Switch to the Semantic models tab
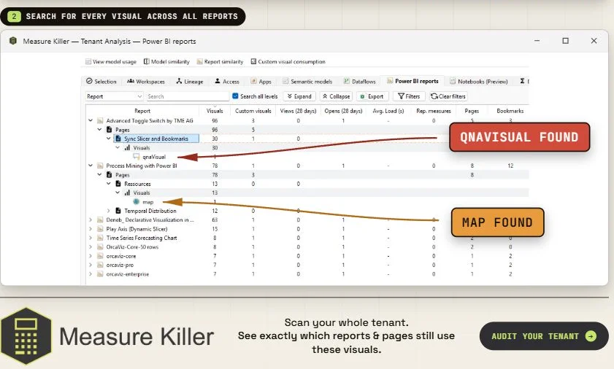Screen dimensions: 614x369 (x=307, y=82)
